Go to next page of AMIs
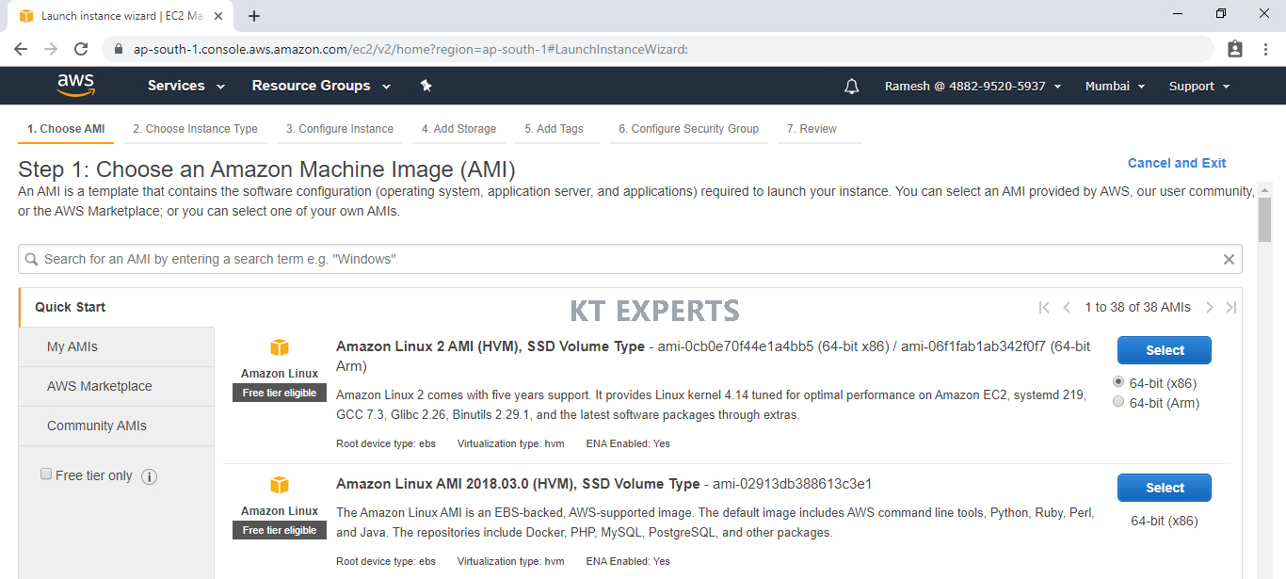This screenshot has width=1286, height=579. pos(1210,307)
